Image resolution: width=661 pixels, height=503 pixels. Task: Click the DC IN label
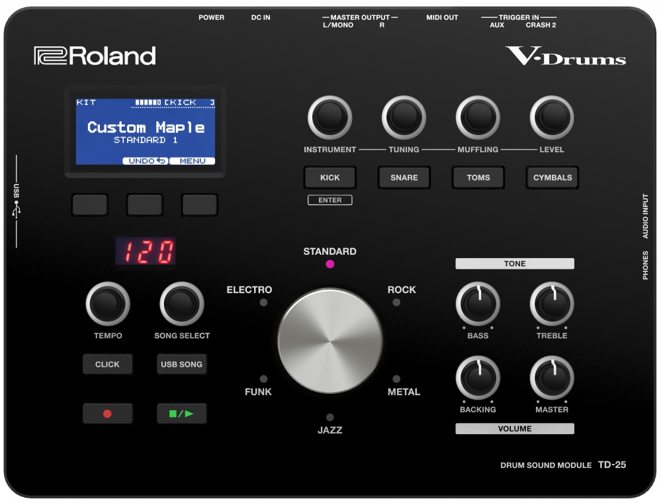click(x=261, y=17)
